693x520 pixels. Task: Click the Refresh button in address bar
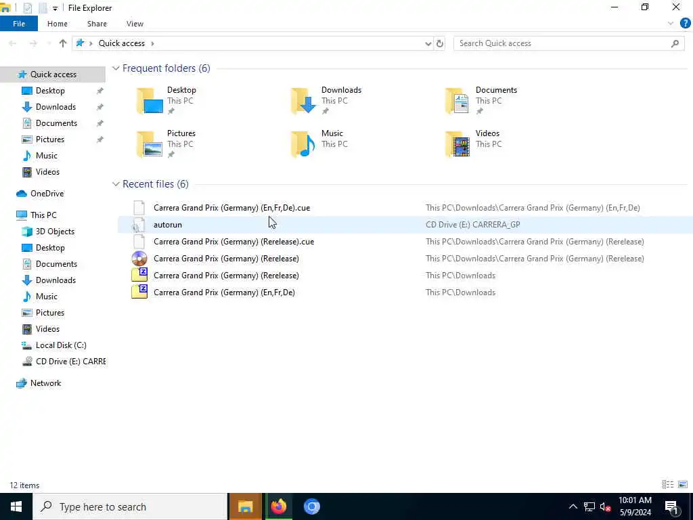[x=440, y=43]
